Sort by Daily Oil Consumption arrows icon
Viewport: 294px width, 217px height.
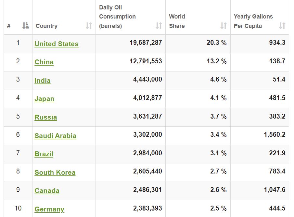point(159,26)
